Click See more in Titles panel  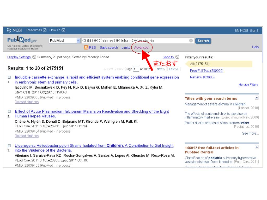pos(250,133)
